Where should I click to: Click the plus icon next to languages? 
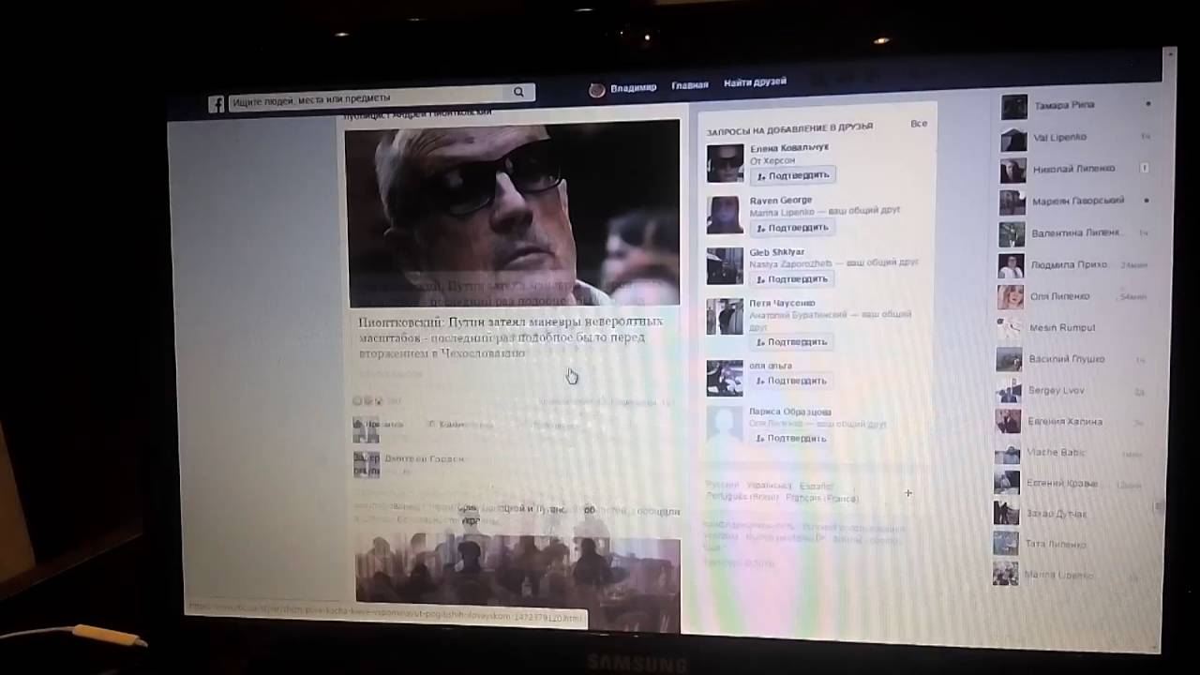pyautogui.click(x=907, y=493)
